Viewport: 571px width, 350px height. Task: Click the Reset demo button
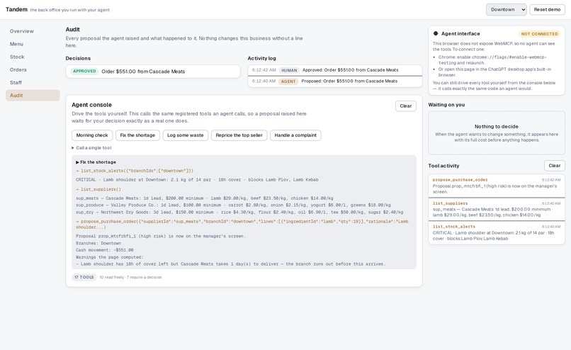coord(547,9)
